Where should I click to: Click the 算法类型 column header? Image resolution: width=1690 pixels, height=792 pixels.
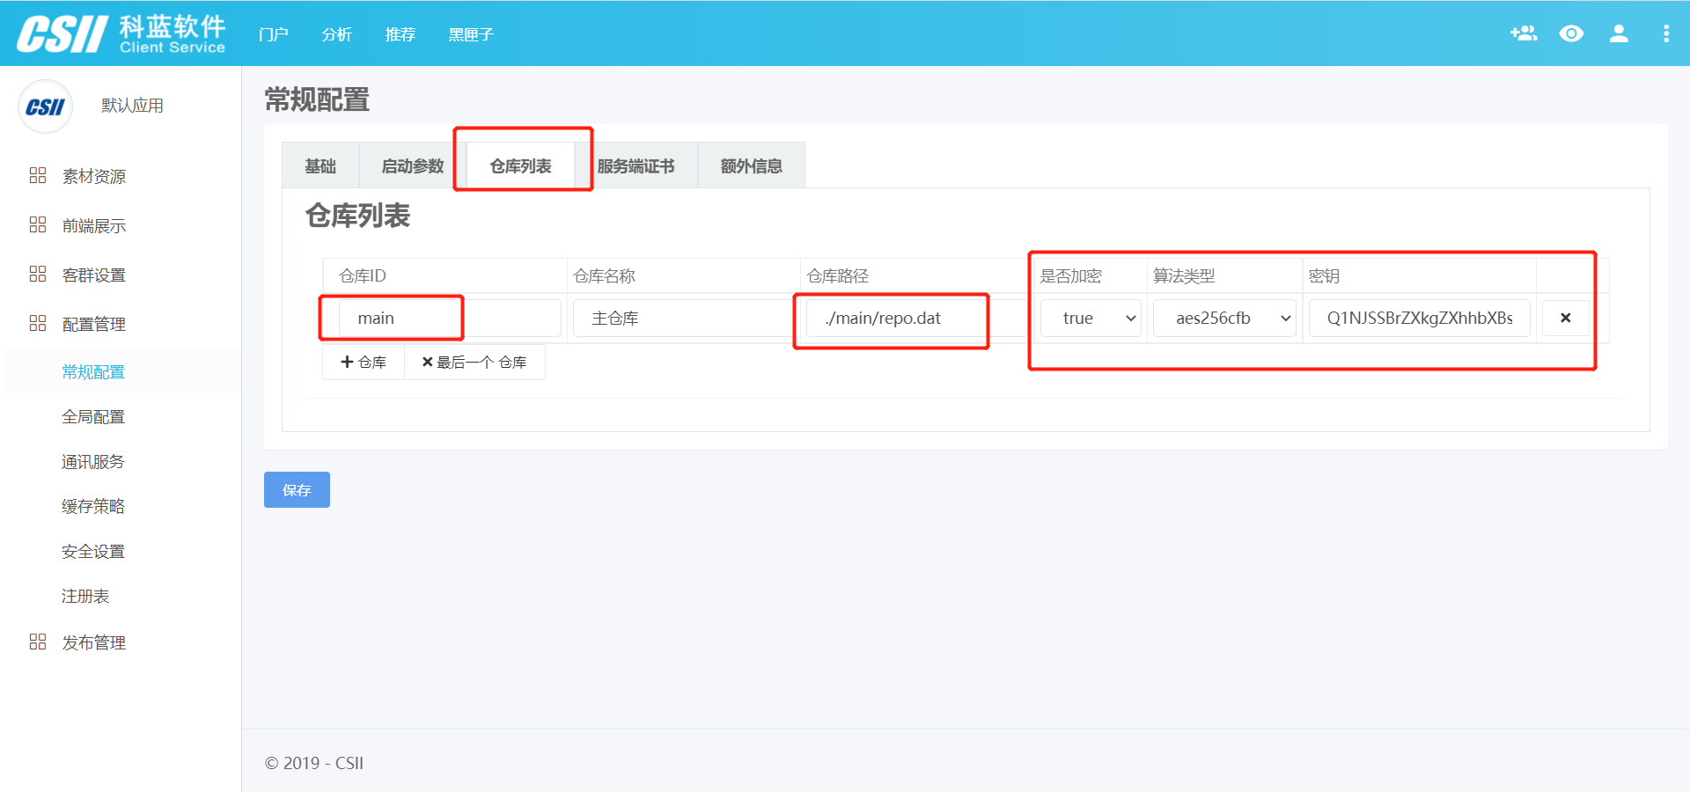tap(1184, 275)
